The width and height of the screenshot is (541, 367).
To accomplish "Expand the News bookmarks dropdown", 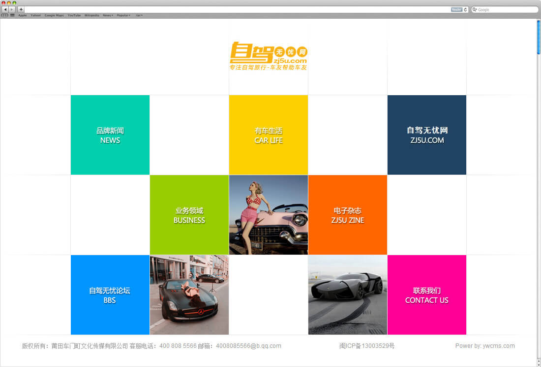I will click(108, 15).
